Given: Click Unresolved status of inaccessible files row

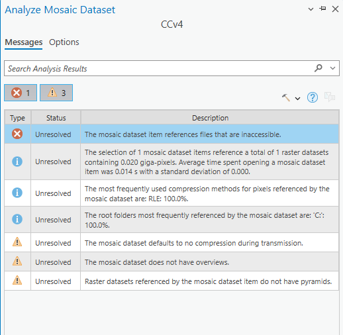Looking at the screenshot, I should point(53,134).
